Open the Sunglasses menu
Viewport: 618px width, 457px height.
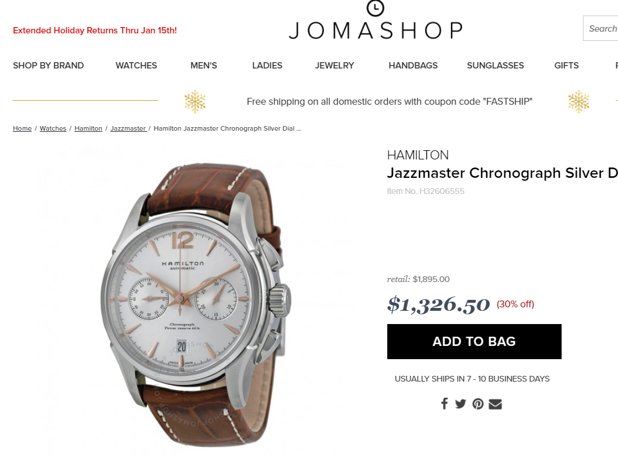tap(495, 66)
